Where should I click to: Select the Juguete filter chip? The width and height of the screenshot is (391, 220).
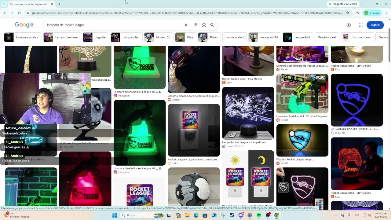(96, 37)
